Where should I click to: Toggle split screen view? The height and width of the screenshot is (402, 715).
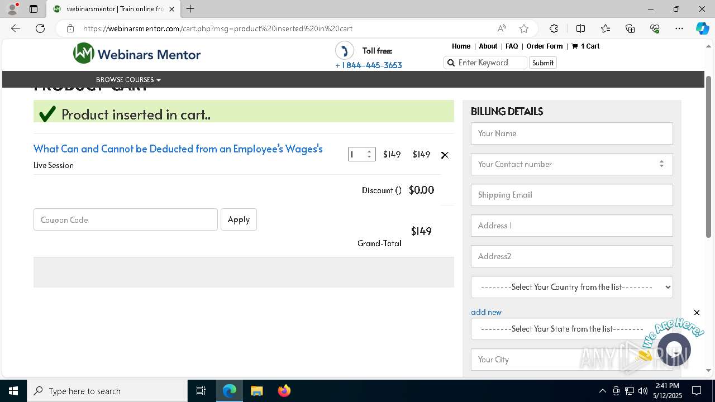(x=580, y=28)
